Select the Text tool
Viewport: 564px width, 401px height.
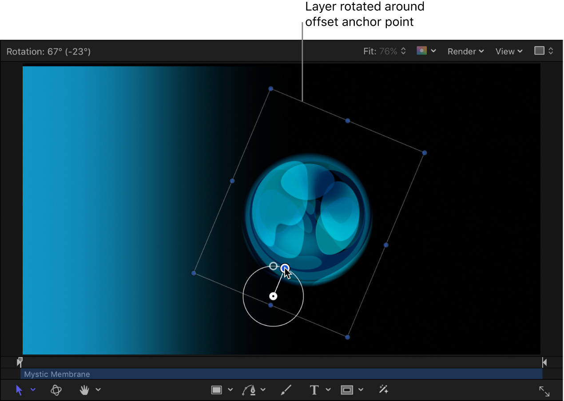314,389
